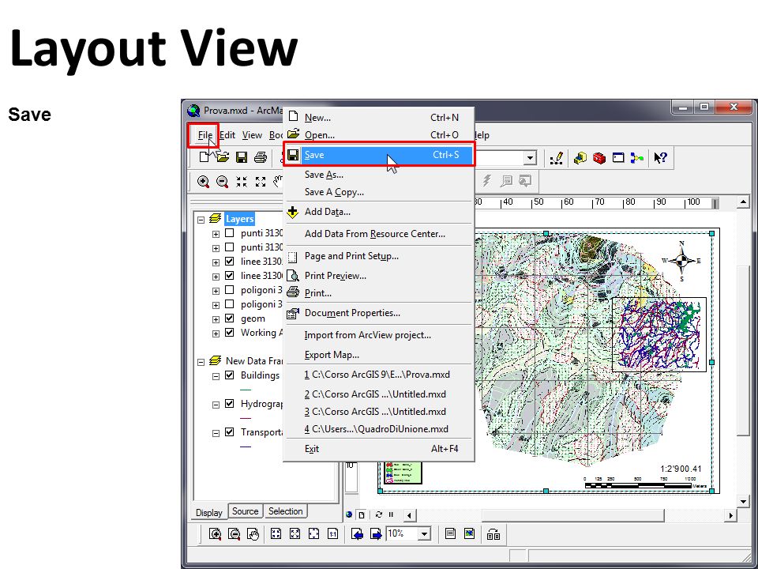The height and width of the screenshot is (569, 758).
Task: Click the Refresh view icon
Action: (x=379, y=514)
